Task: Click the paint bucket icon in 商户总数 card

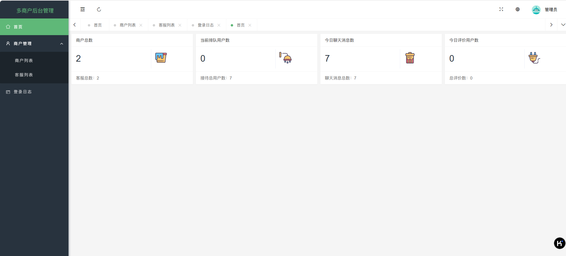Action: click(161, 58)
